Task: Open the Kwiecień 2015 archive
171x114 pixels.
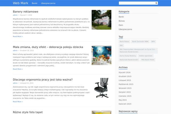Action: click(125, 104)
